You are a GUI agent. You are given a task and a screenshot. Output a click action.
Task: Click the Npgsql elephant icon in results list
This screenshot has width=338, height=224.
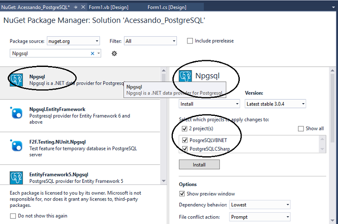tap(16, 80)
